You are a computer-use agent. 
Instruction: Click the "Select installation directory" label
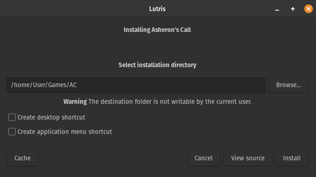(157, 65)
